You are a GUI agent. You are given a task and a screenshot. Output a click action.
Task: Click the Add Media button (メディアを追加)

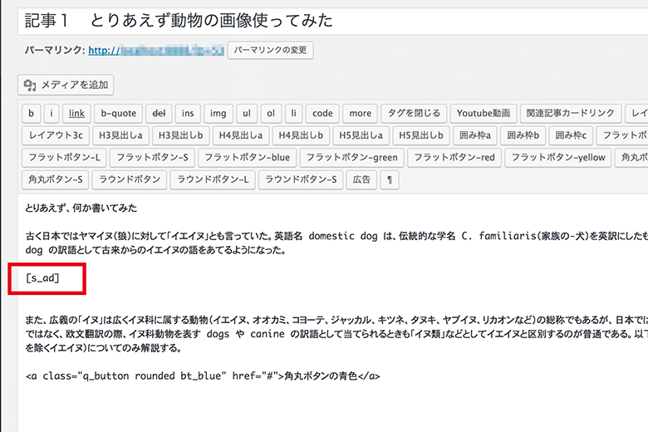pos(66,85)
